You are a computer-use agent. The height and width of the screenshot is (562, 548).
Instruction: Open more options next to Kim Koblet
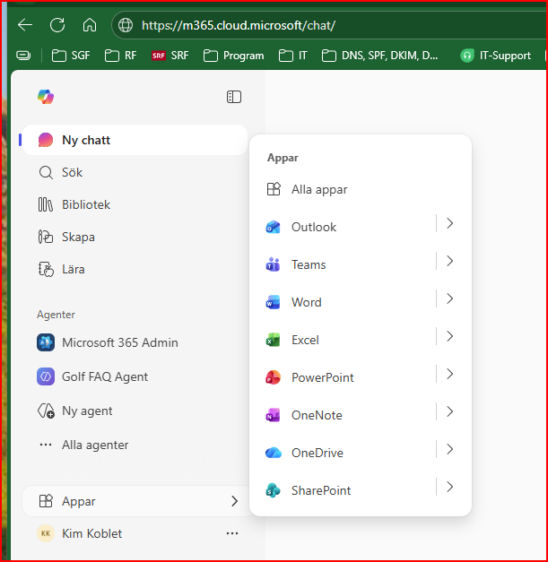[232, 533]
